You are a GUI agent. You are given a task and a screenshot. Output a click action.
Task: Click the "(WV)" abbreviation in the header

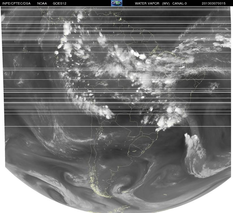(x=166, y=3)
